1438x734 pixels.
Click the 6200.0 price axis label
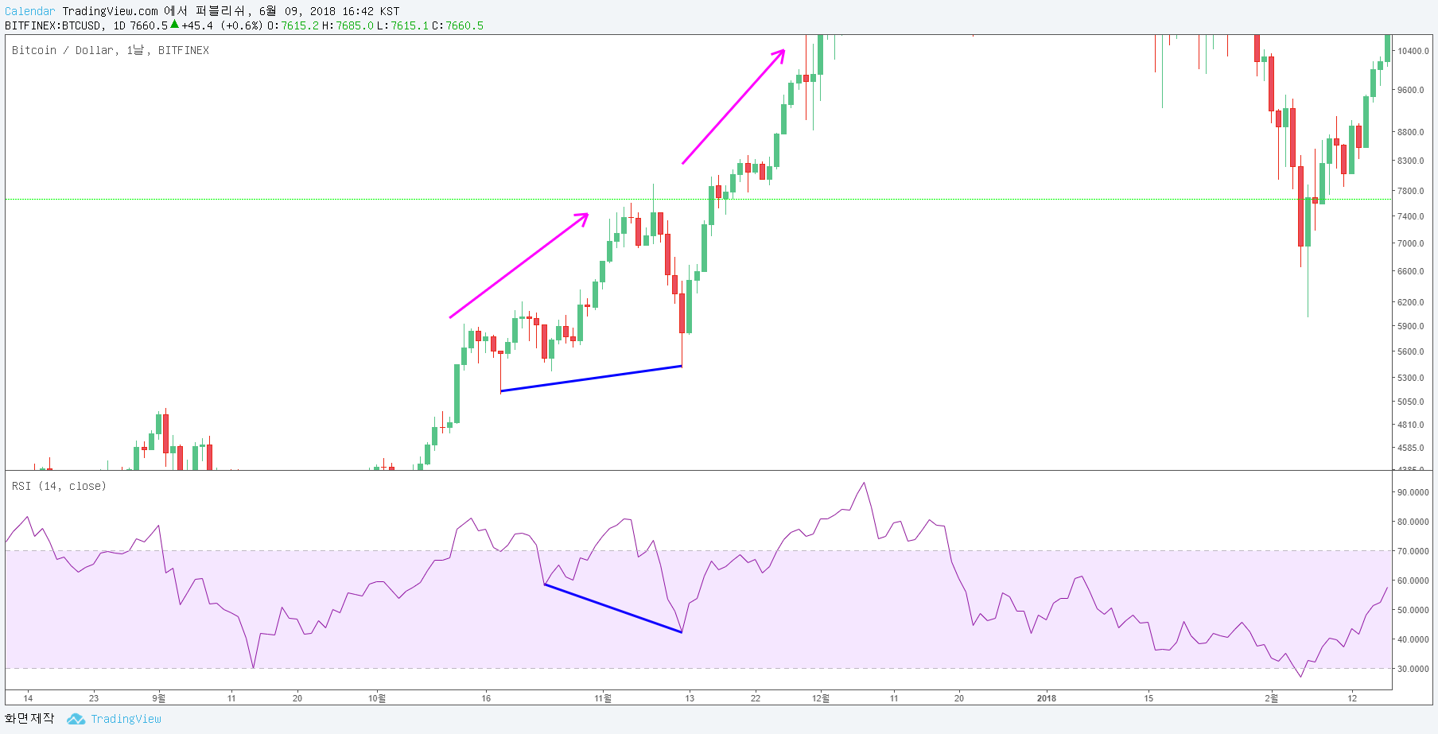[x=1411, y=302]
